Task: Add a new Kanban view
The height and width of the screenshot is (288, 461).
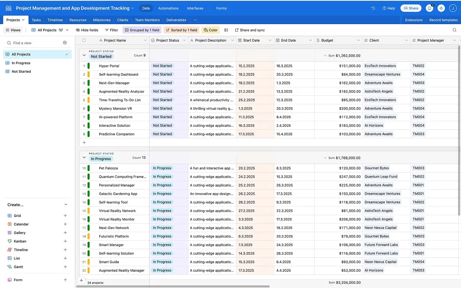Action: 65,241
